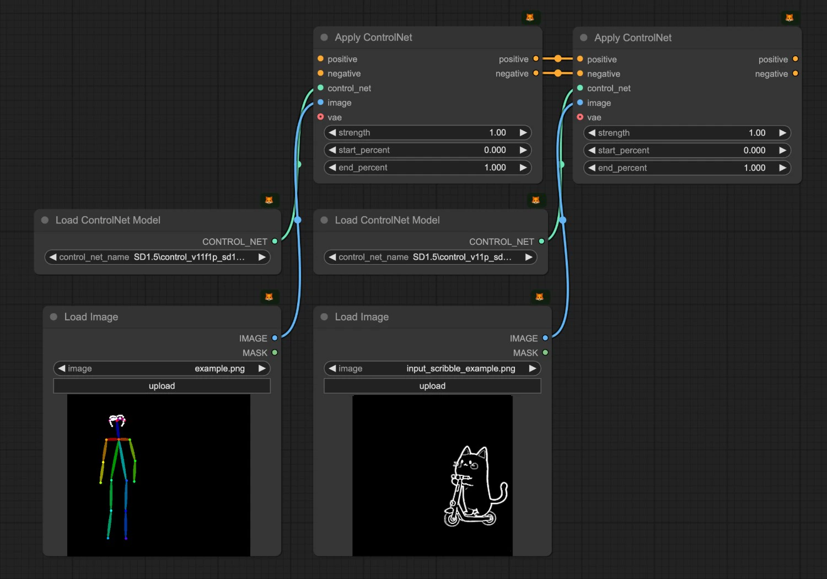The image size is (827, 579).
Task: Click the left Apply ControlNet node title text
Action: click(373, 37)
